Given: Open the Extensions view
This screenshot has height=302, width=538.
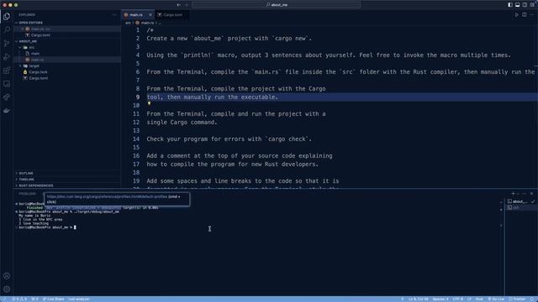Looking at the screenshot, I should pos(7,70).
